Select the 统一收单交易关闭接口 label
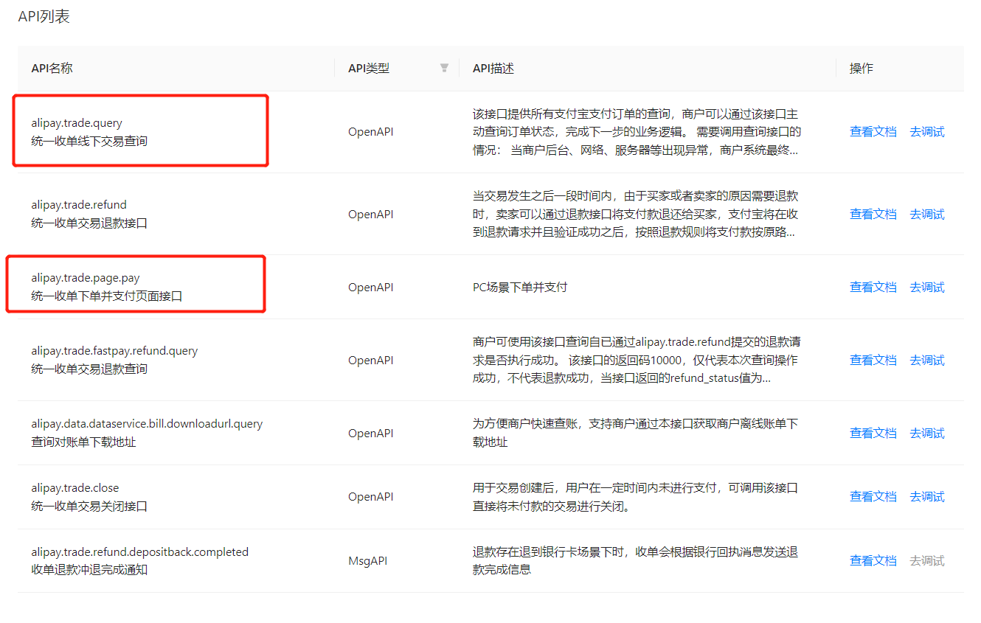 pos(89,507)
